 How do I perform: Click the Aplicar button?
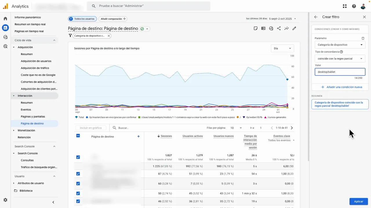[359, 201]
